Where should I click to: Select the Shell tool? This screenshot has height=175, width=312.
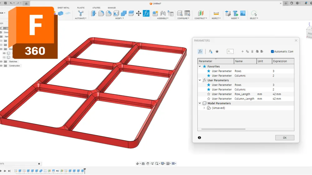[116, 13]
